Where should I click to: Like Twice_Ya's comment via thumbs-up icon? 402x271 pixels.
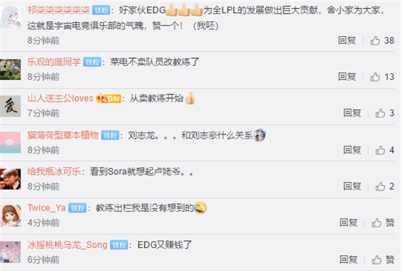pyautogui.click(x=376, y=223)
